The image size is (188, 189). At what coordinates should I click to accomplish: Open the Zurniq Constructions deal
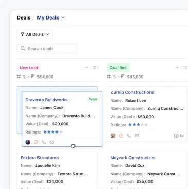pyautogui.click(x=133, y=92)
